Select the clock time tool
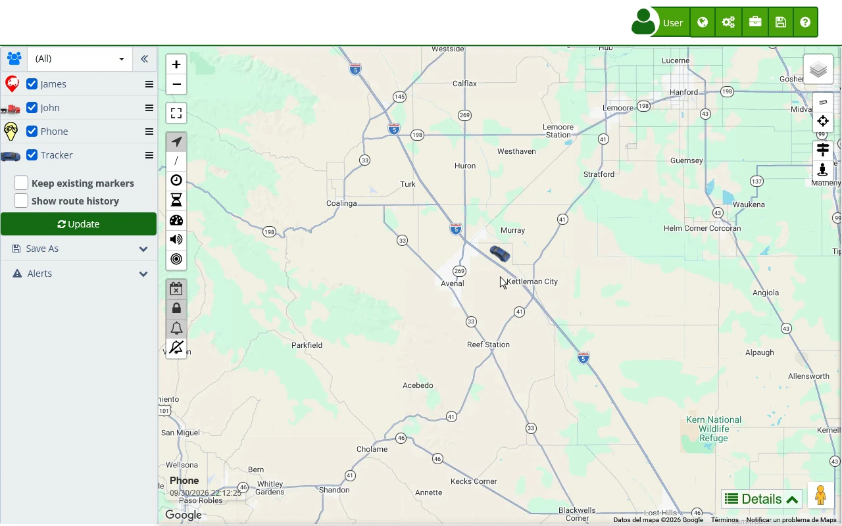 pos(176,180)
